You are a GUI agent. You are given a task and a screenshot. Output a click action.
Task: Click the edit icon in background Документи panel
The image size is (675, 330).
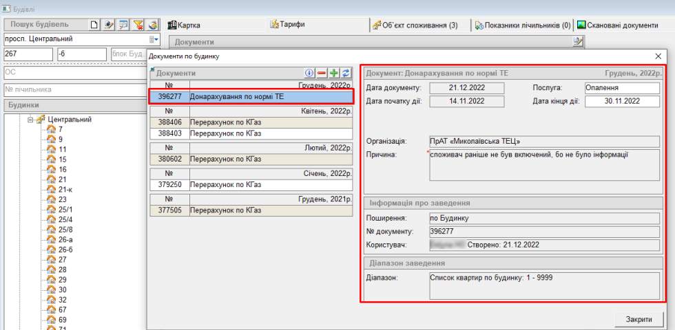coord(578,43)
